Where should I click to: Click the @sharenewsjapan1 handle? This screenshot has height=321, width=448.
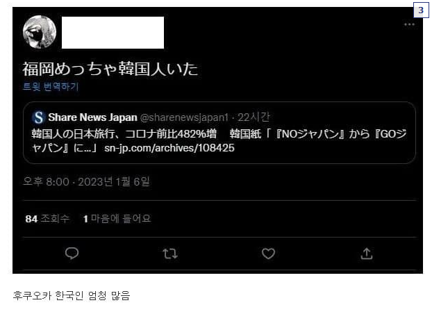[x=184, y=117]
